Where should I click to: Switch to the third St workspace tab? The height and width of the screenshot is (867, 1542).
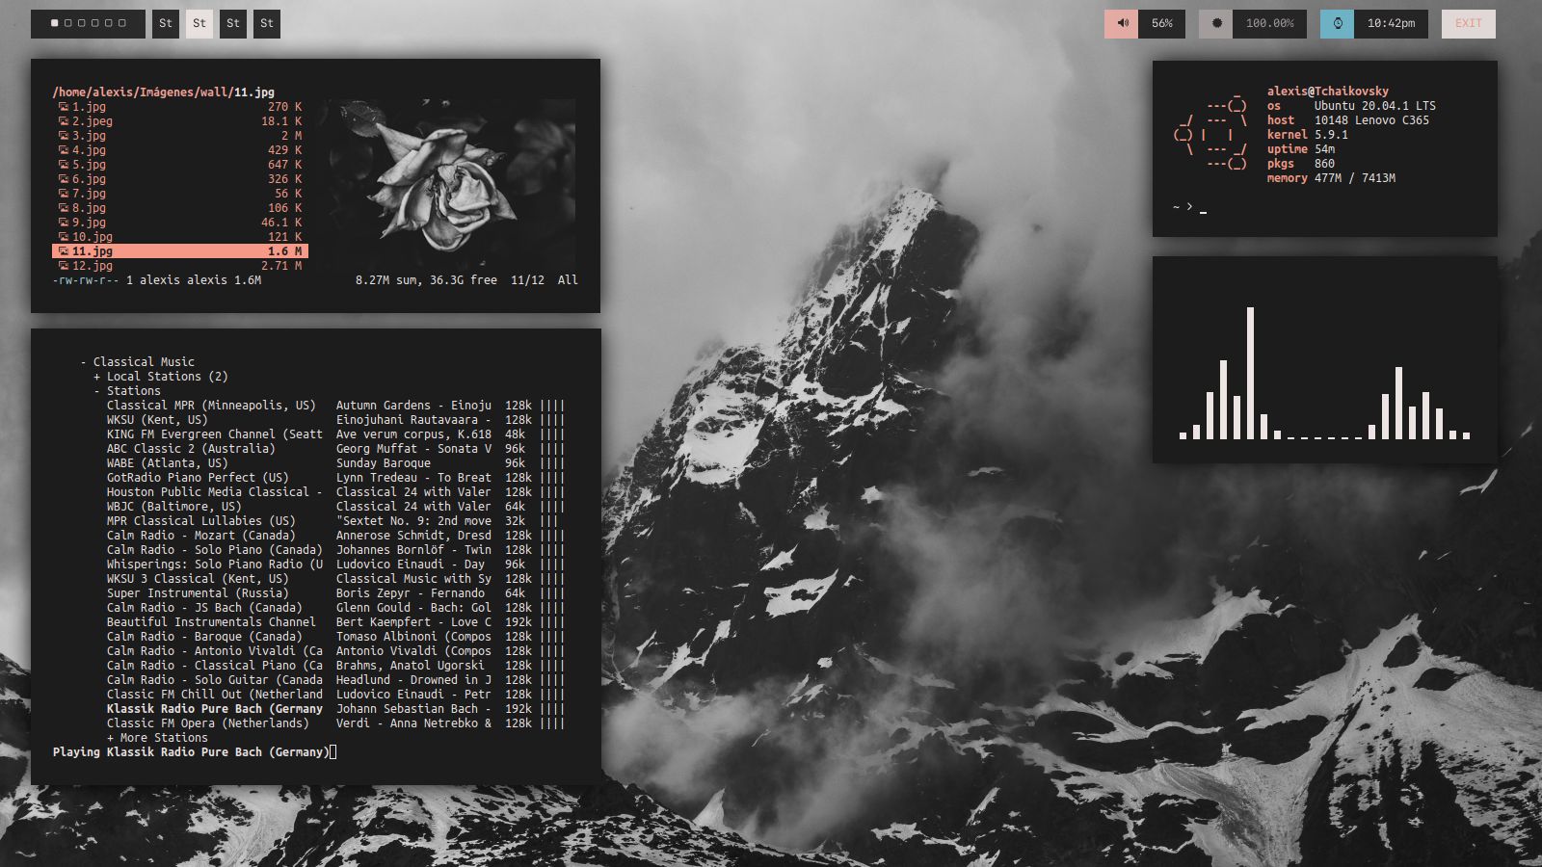232,24
